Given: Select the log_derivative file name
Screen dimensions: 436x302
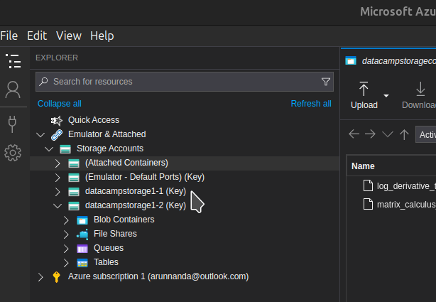Looking at the screenshot, I should [406, 186].
